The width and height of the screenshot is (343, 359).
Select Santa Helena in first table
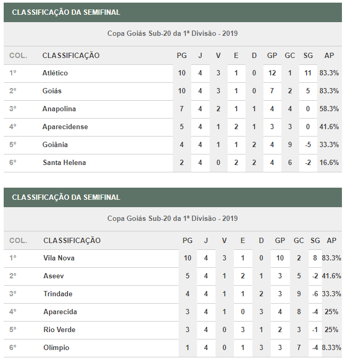tap(64, 163)
